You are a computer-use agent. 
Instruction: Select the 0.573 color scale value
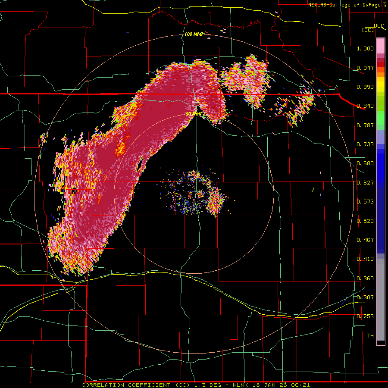click(x=365, y=201)
